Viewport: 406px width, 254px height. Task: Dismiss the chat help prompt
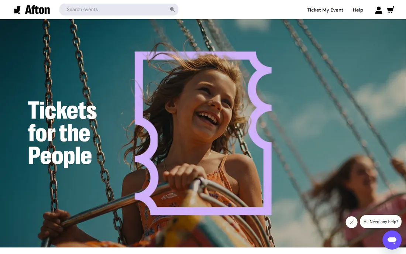351,222
